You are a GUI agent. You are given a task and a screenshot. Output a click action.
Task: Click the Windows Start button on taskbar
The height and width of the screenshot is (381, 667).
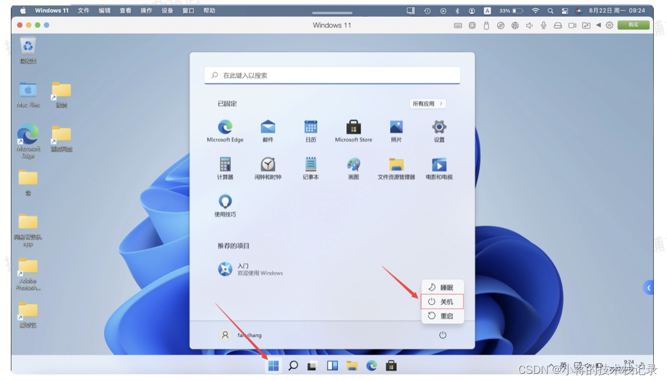273,366
